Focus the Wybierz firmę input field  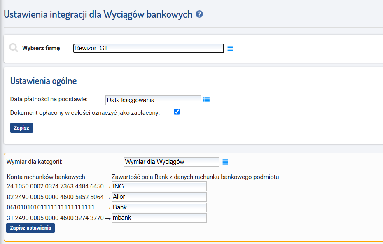149,48
